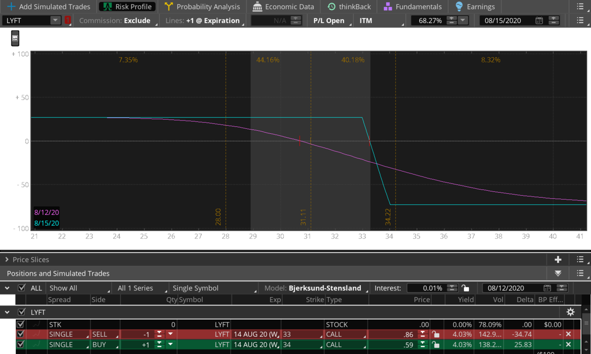The width and height of the screenshot is (591, 354).
Task: Open the list menu icon right of the 08/15/2020 date
Action: coord(580,21)
